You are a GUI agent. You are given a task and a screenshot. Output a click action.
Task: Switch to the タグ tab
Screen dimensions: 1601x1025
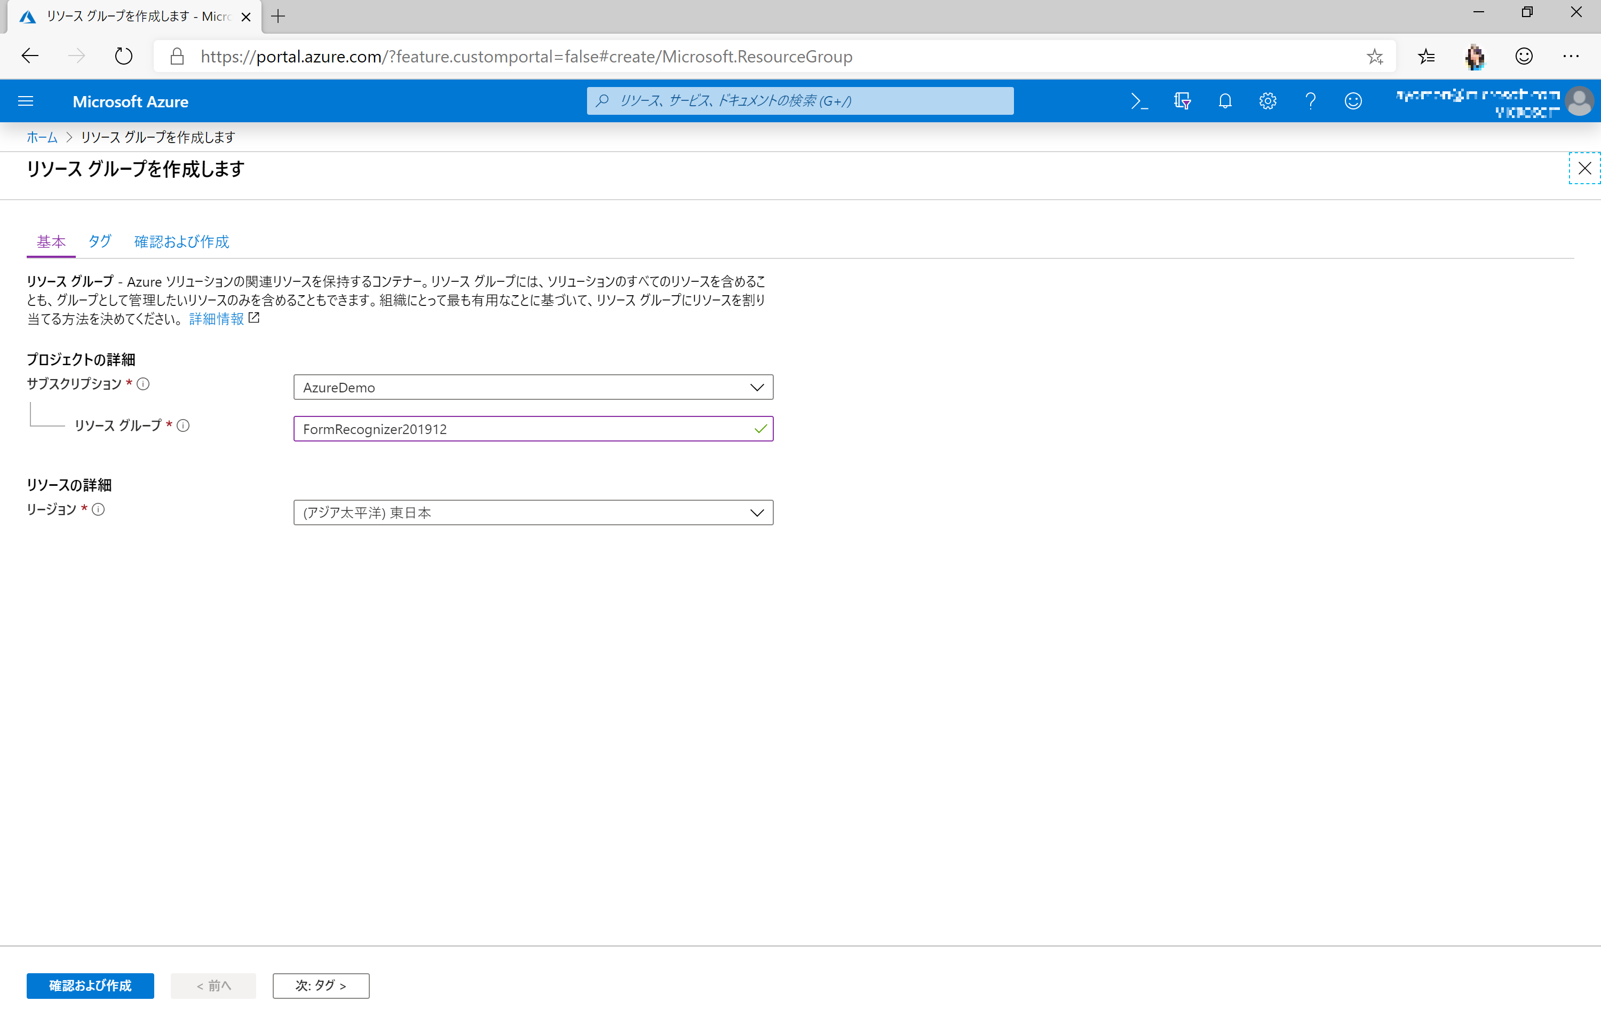point(100,242)
